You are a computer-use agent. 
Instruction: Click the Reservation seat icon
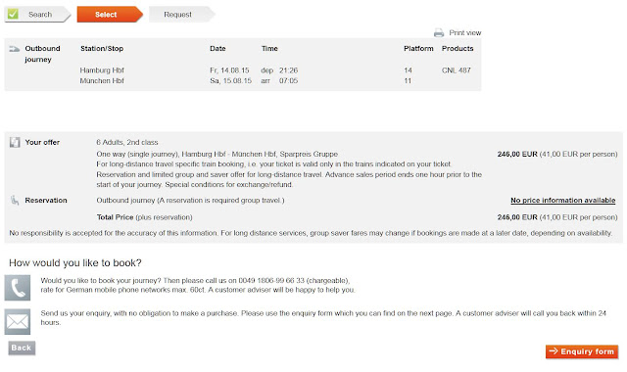click(x=15, y=200)
